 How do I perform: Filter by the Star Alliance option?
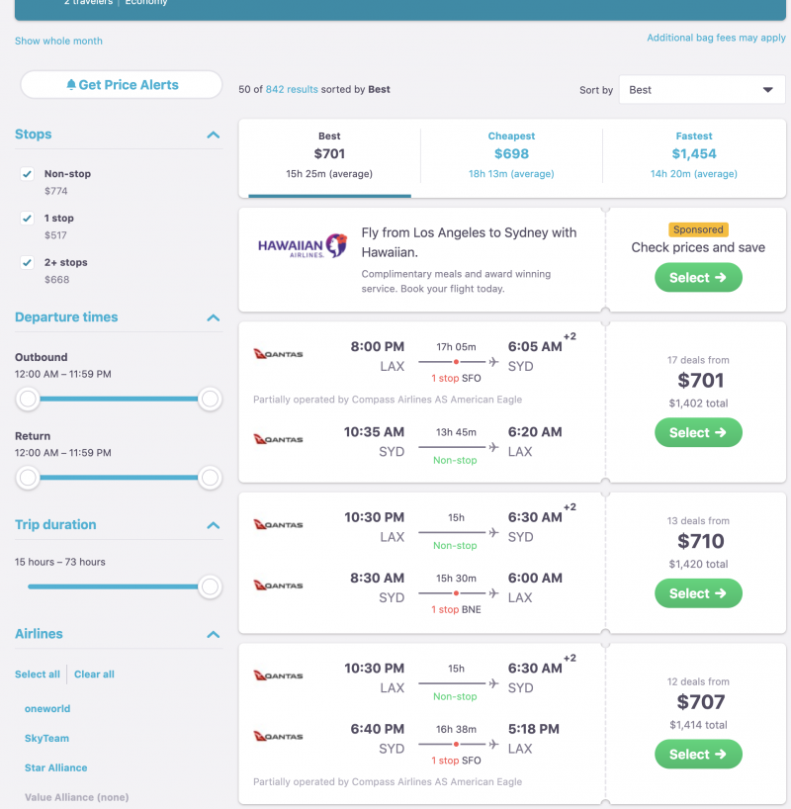click(55, 767)
